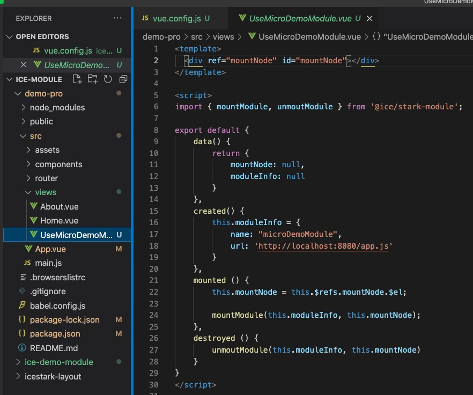Close UseMicroDemo entry in Open Editors
Image resolution: width=473 pixels, height=395 pixels.
click(24, 65)
